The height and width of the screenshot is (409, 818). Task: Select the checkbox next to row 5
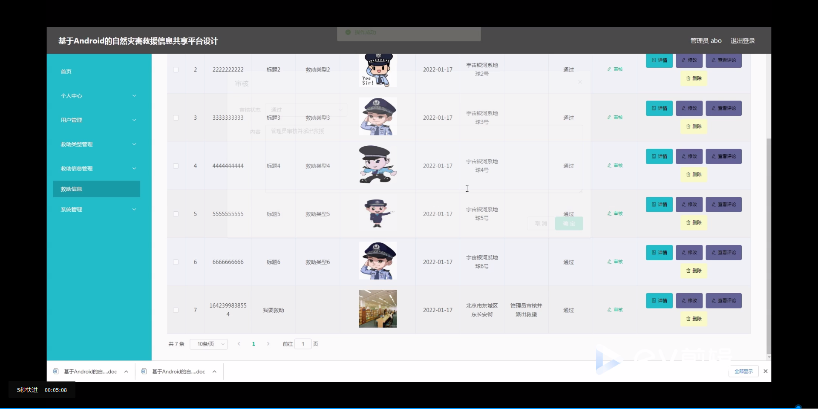176,214
